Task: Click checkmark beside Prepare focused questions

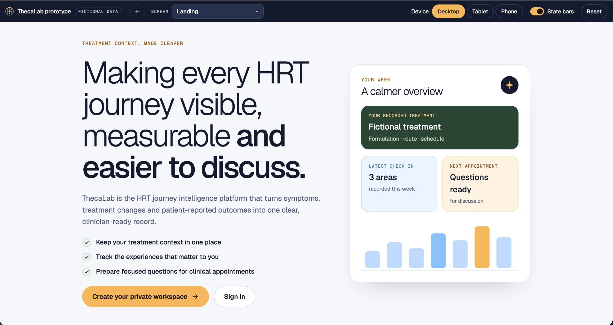Action: (87, 272)
